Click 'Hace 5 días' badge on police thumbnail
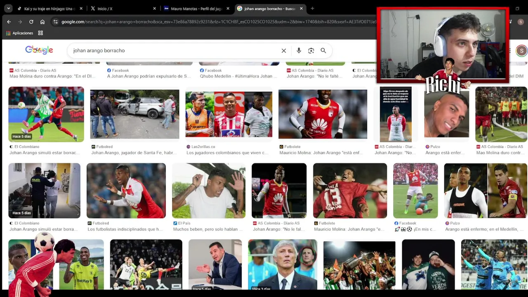The width and height of the screenshot is (528, 297). coord(21,213)
